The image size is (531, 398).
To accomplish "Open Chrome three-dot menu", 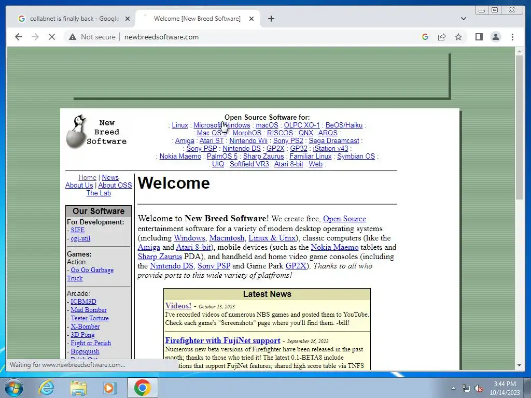I will pos(512,37).
